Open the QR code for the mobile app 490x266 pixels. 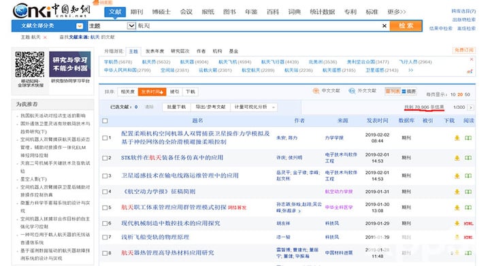[30, 65]
